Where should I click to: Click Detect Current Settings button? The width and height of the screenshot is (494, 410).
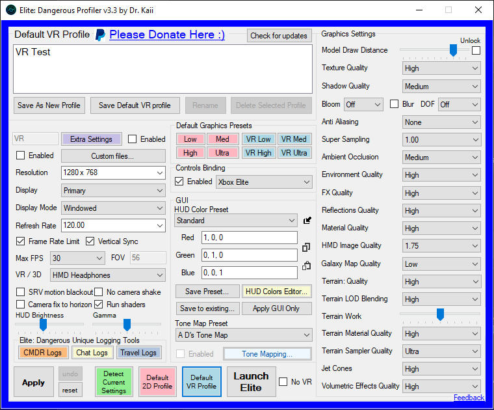(114, 382)
